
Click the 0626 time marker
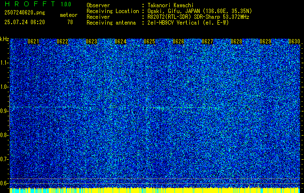coord(178,41)
